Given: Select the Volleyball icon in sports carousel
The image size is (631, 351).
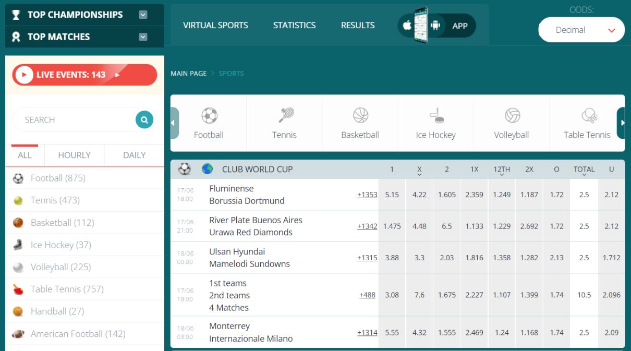Looking at the screenshot, I should [x=512, y=115].
